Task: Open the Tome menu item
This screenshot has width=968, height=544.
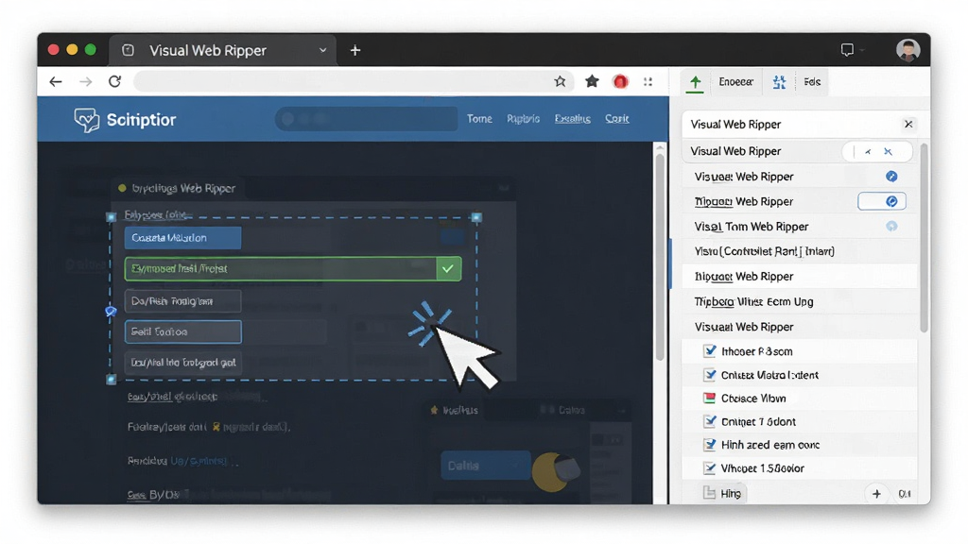Action: [x=479, y=118]
